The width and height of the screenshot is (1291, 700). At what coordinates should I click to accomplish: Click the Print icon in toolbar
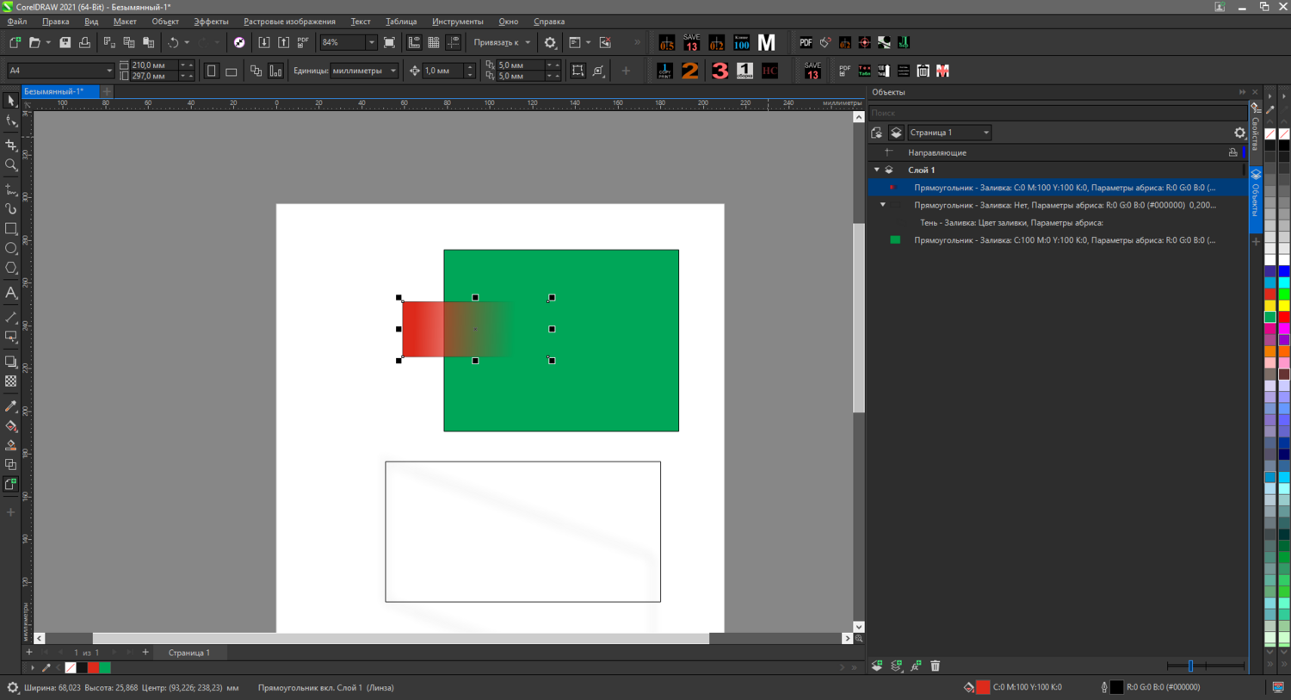[84, 42]
